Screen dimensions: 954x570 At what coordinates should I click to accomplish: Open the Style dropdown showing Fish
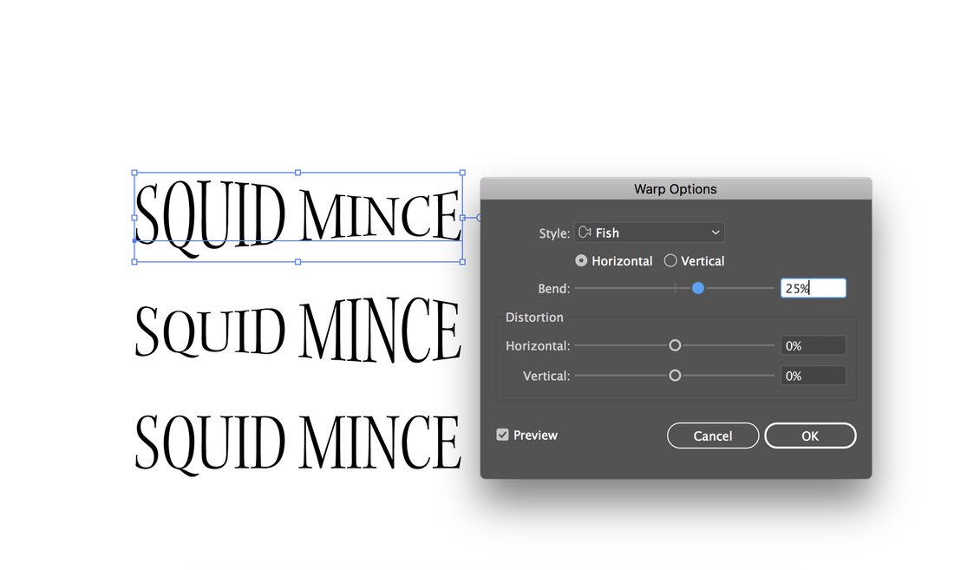650,233
